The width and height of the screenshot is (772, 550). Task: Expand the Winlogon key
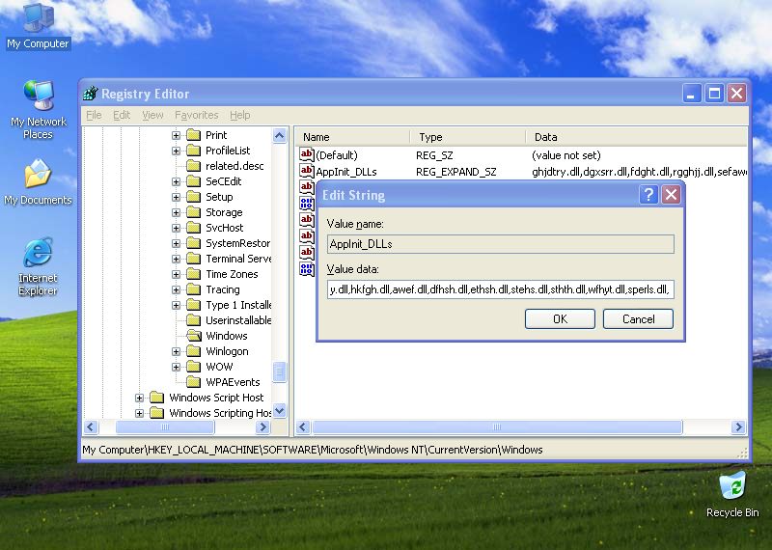point(176,351)
